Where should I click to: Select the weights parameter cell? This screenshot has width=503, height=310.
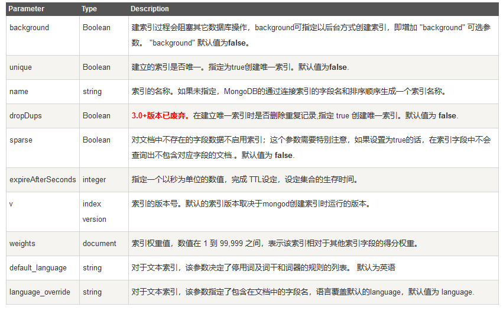(x=22, y=243)
